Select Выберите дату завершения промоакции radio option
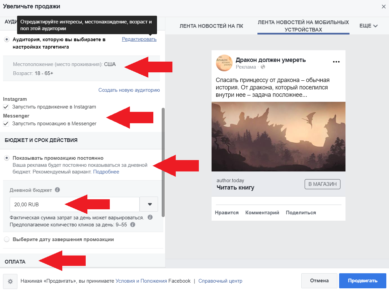Screen dimensions: 389x291 [x=7, y=239]
